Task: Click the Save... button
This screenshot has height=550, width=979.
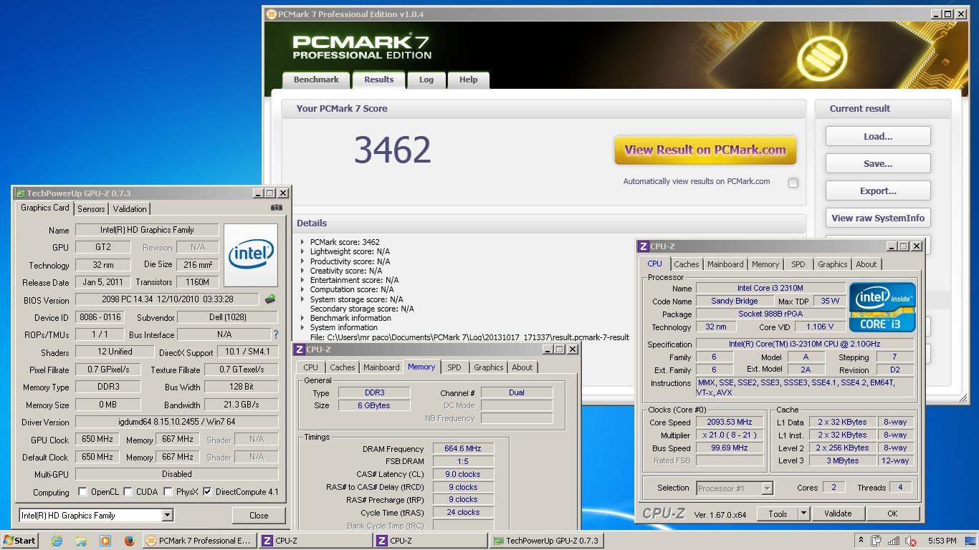Action: 878,163
